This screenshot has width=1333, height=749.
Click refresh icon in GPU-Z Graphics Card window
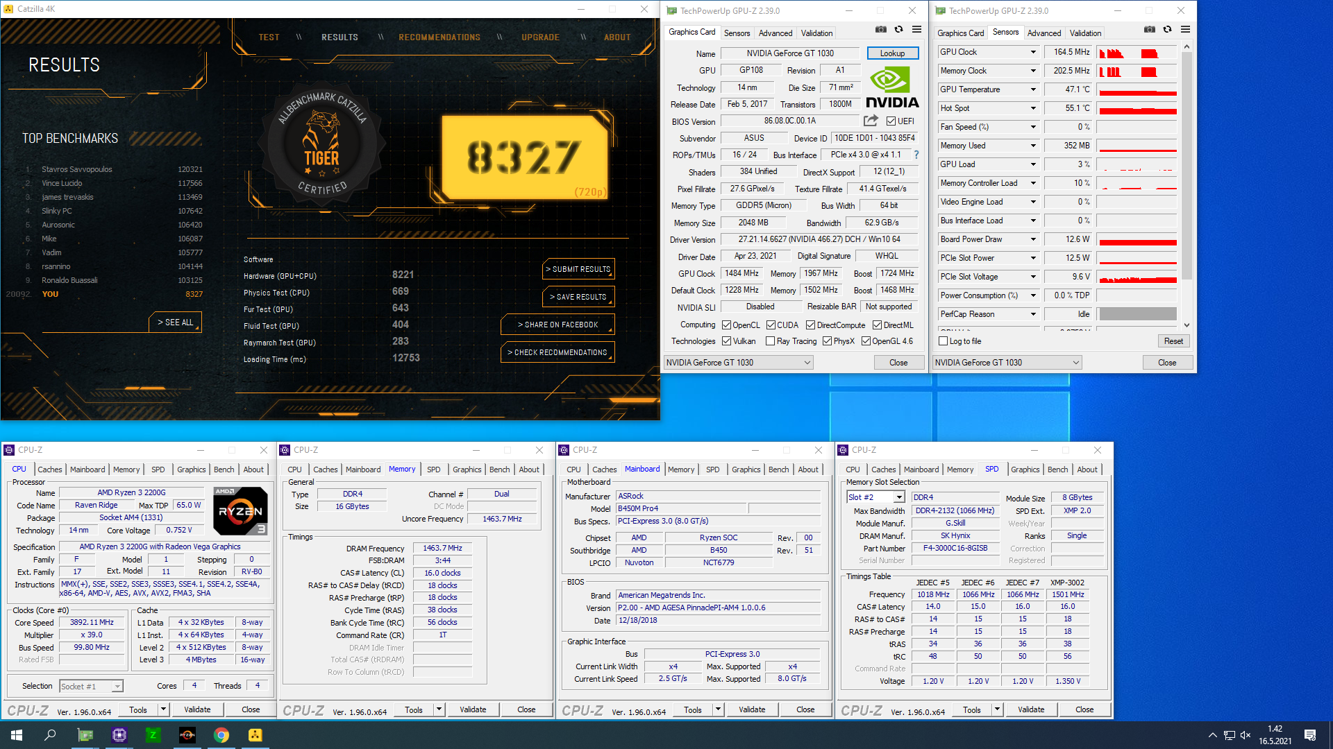(x=898, y=30)
